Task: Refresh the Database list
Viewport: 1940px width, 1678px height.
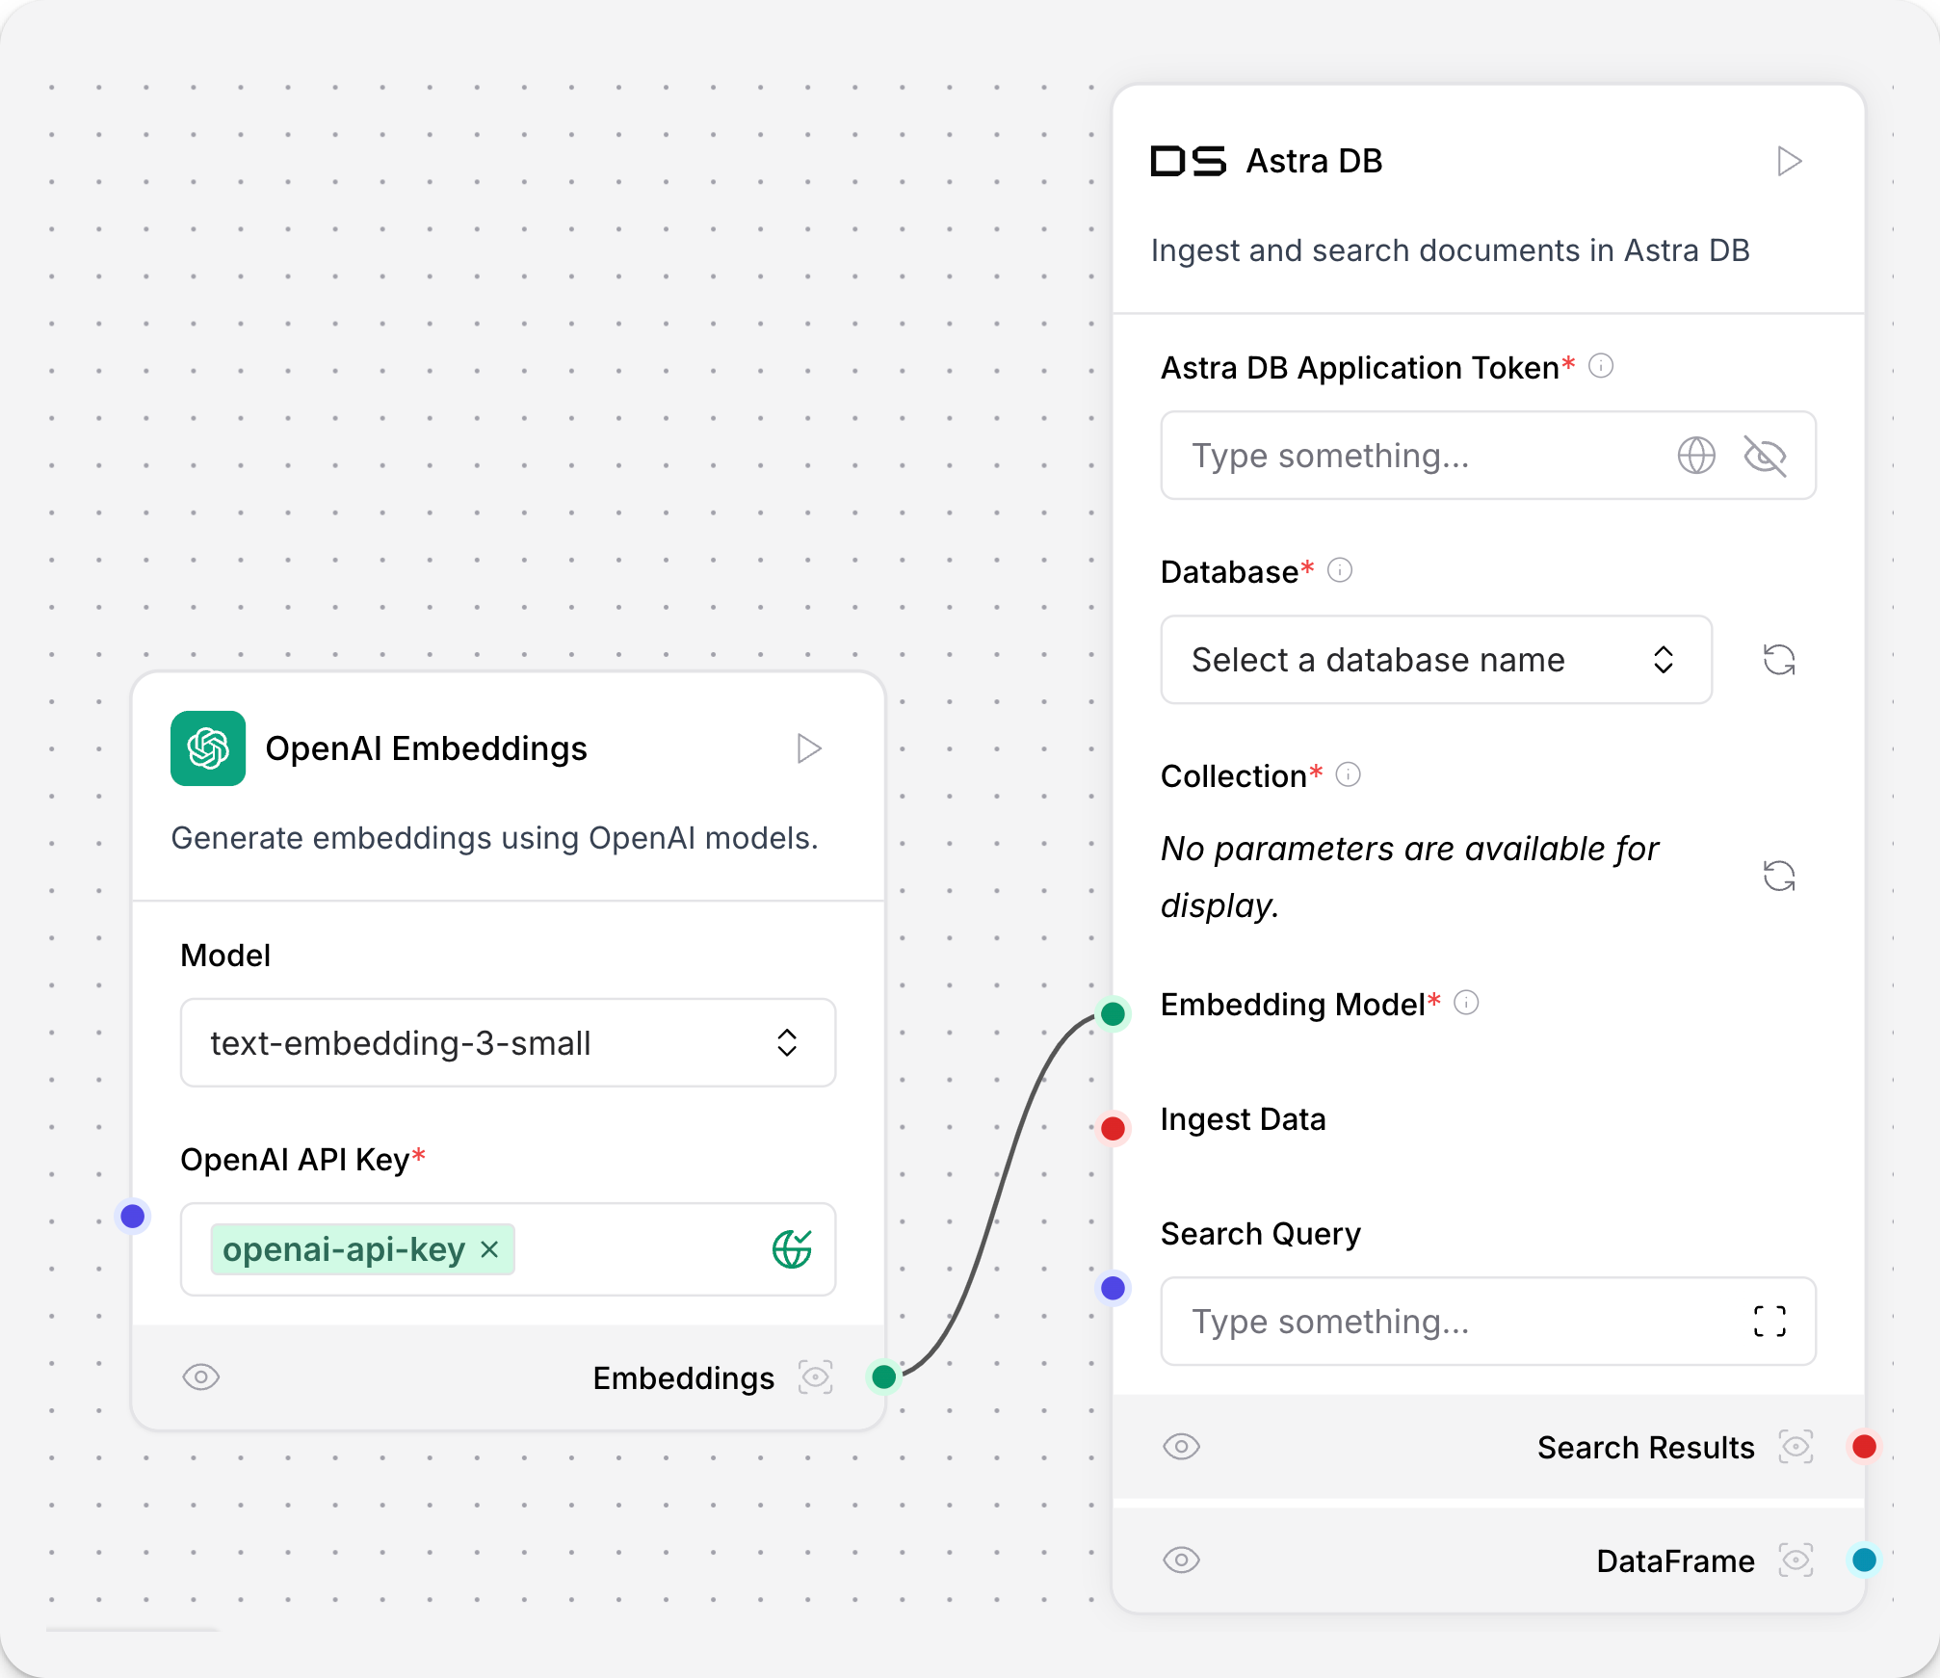Action: pyautogui.click(x=1779, y=660)
